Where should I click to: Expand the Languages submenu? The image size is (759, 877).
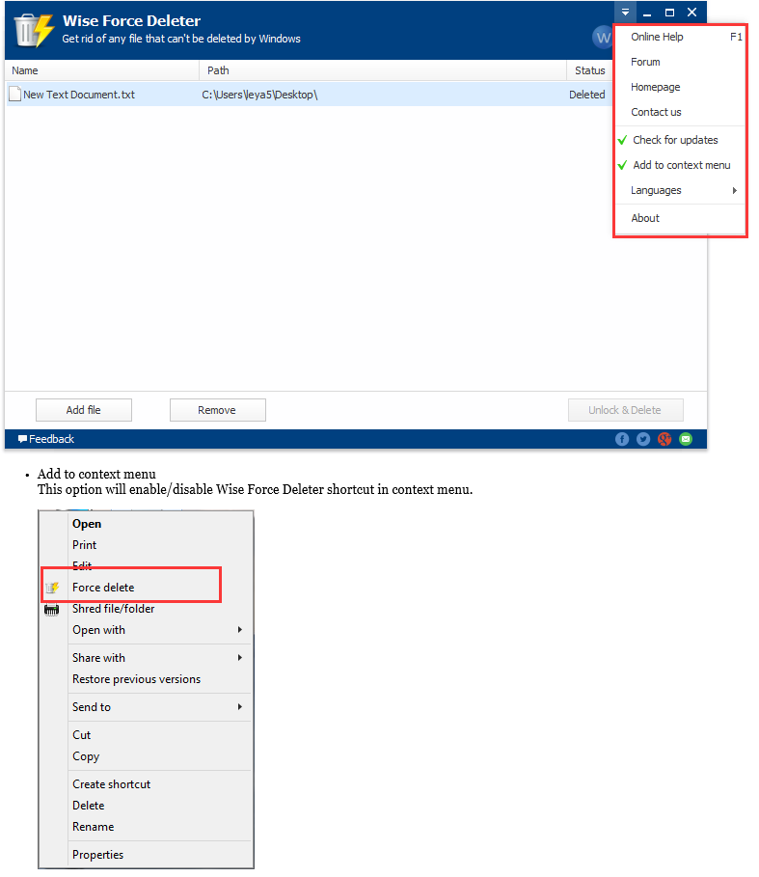(680, 190)
